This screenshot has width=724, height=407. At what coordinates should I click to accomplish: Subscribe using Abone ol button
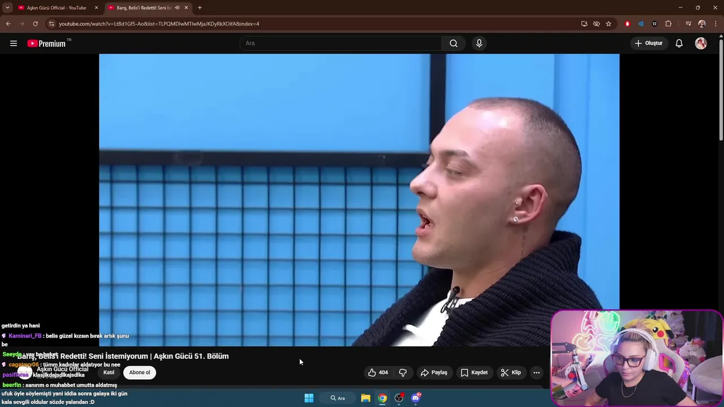[140, 373]
